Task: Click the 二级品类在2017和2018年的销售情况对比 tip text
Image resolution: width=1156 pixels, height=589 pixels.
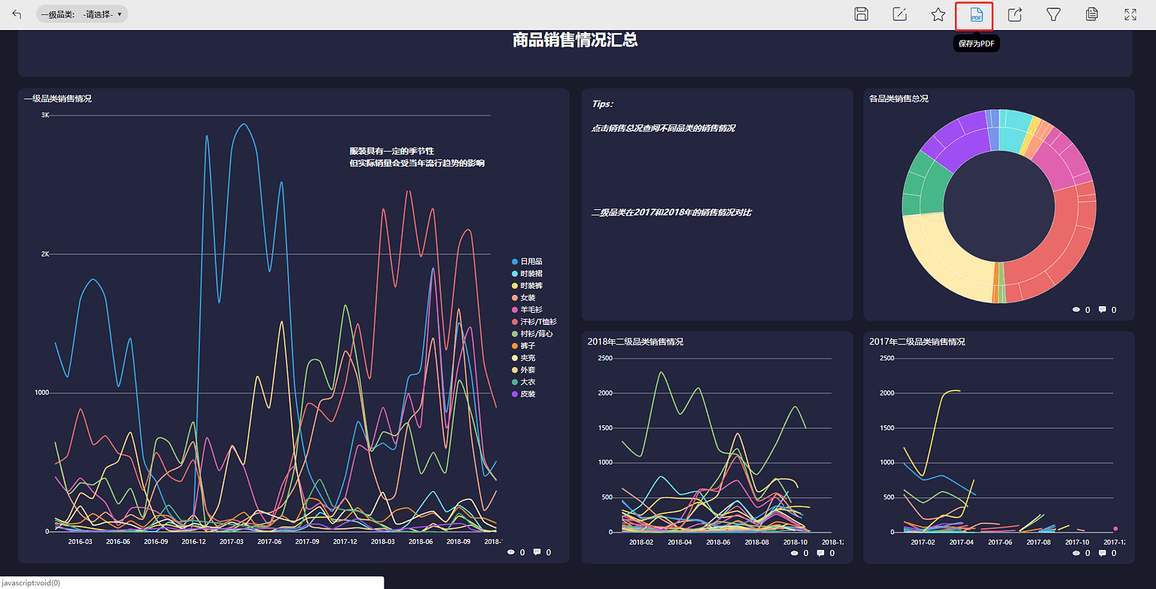Action: coord(671,213)
